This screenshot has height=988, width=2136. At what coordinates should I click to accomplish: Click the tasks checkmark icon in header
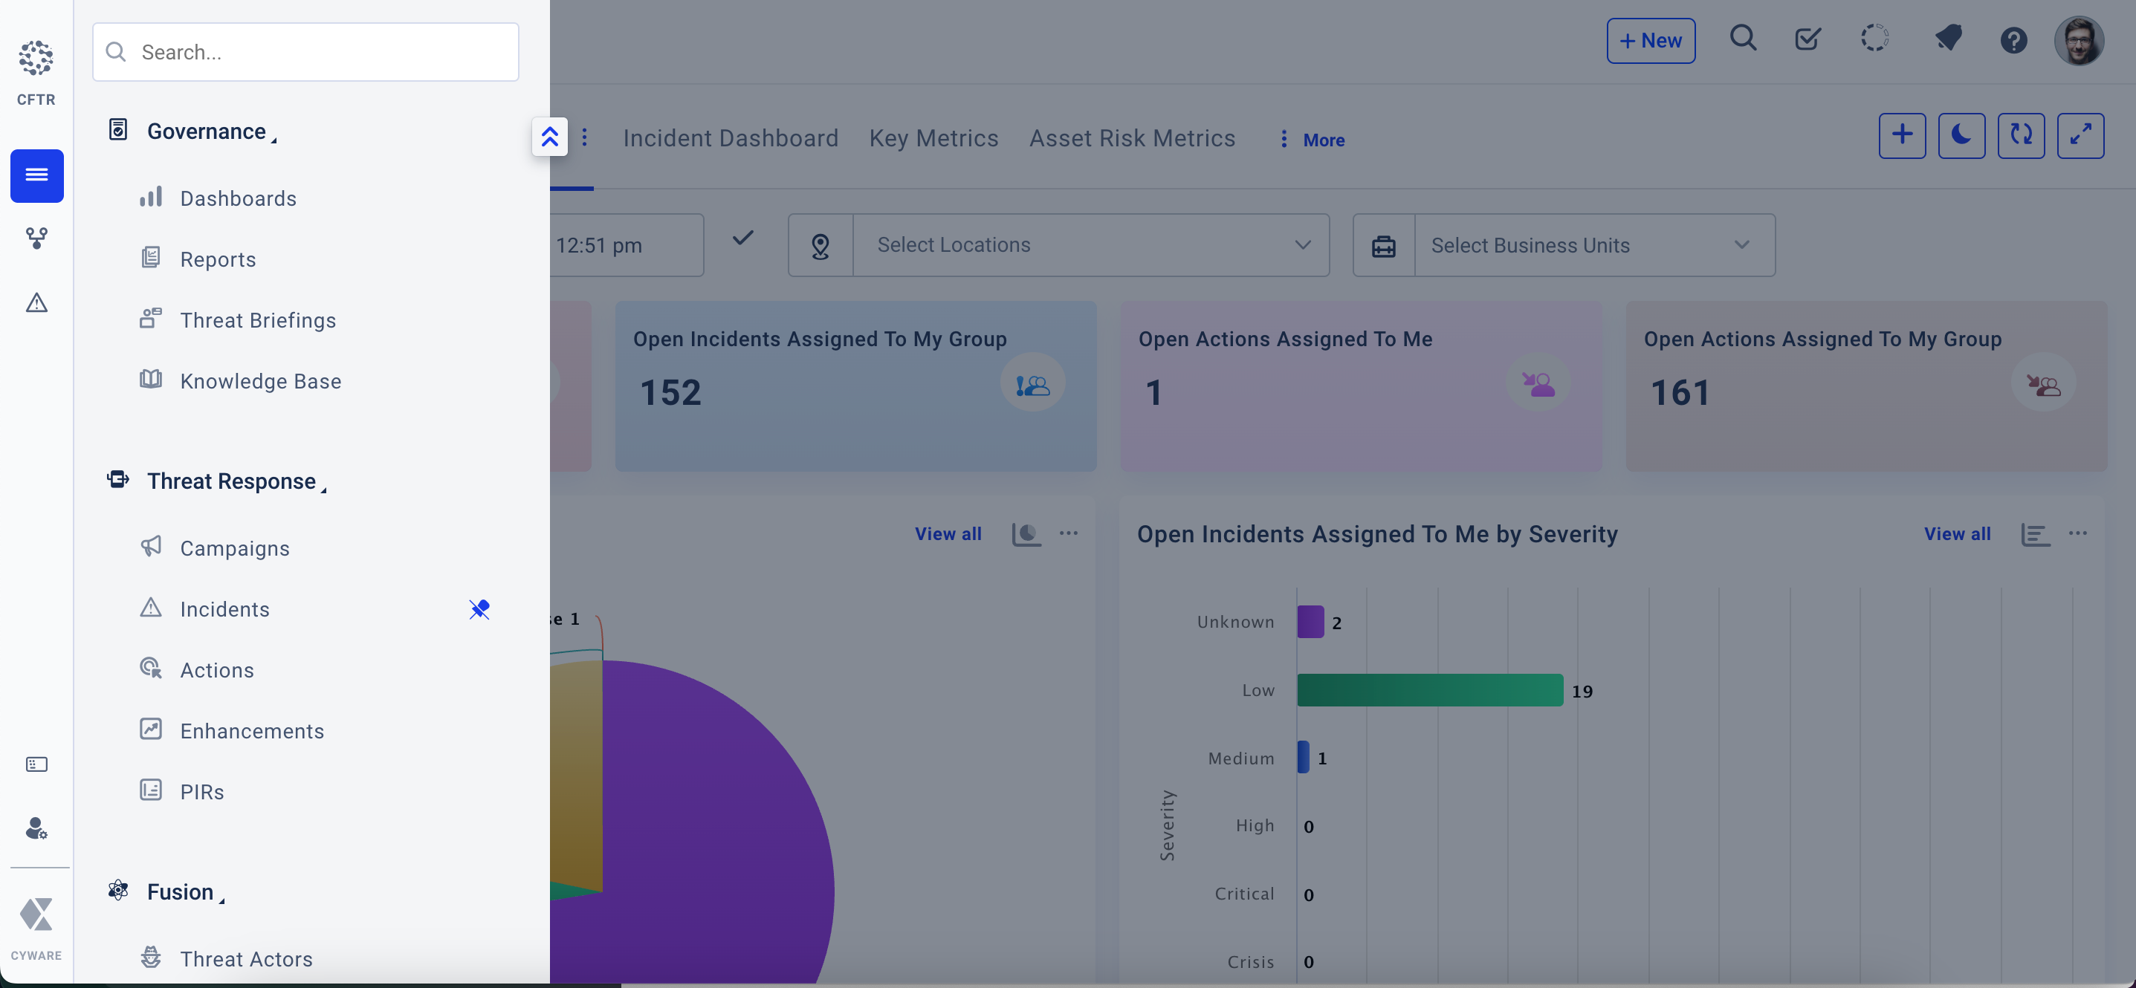tap(1807, 39)
